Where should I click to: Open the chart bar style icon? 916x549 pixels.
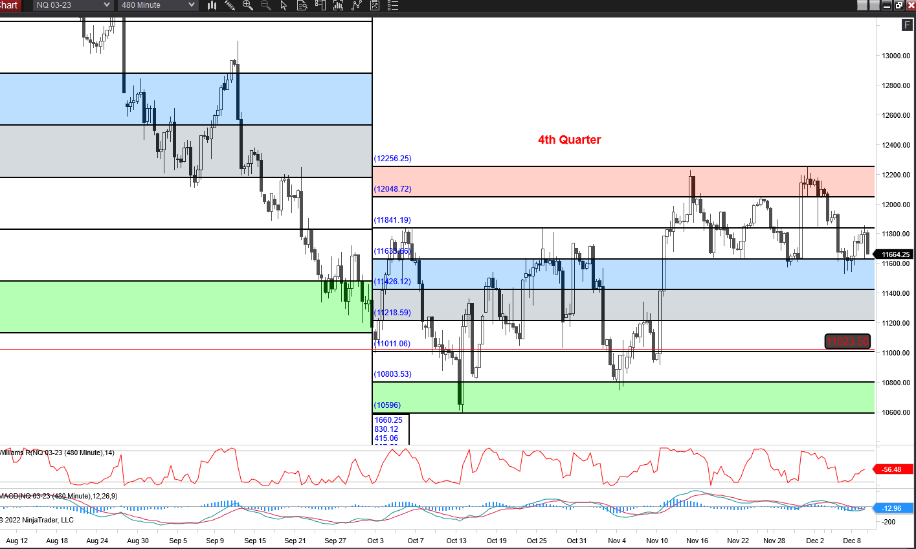tap(212, 5)
